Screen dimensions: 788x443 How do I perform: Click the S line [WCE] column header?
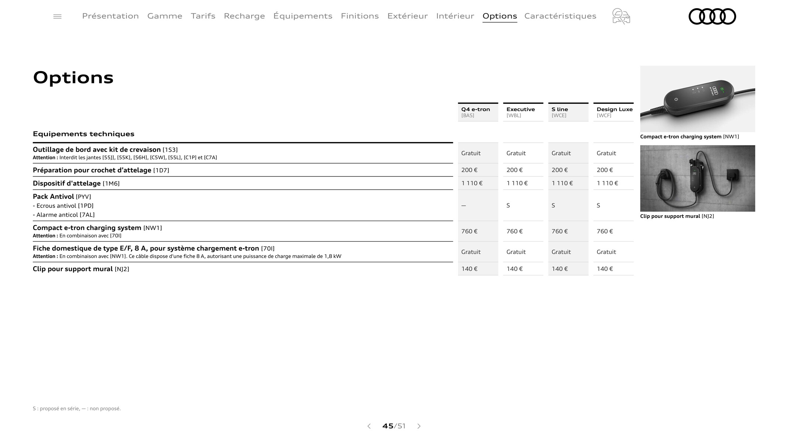(x=568, y=112)
